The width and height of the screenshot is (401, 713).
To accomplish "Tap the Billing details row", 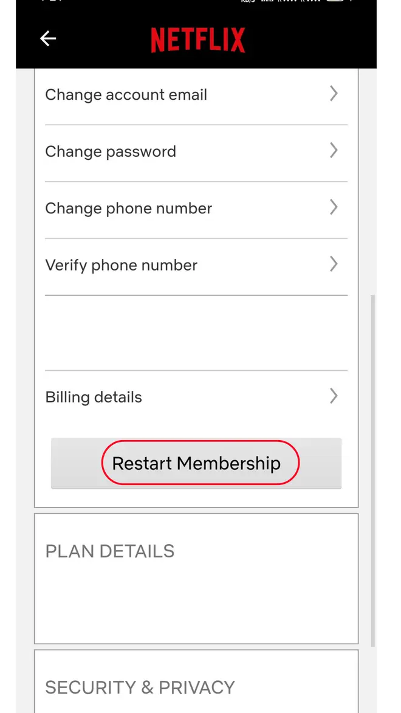I will pyautogui.click(x=93, y=396).
